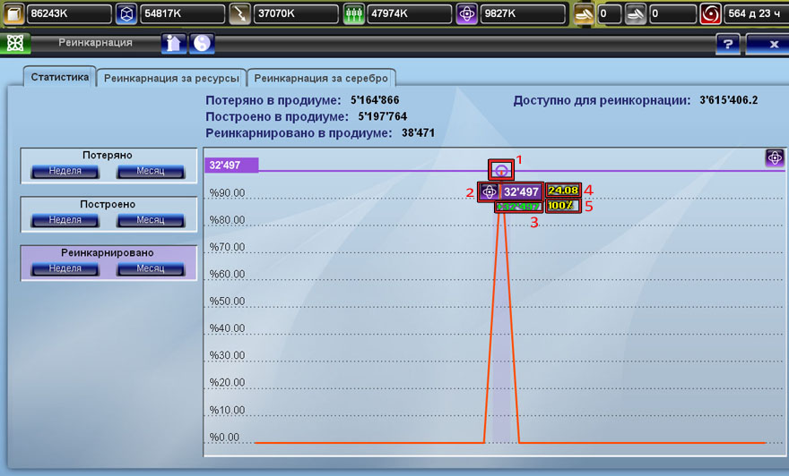Screen dimensions: 789x476
Task: Click the yin-yang icon in title bar
Action: (203, 43)
